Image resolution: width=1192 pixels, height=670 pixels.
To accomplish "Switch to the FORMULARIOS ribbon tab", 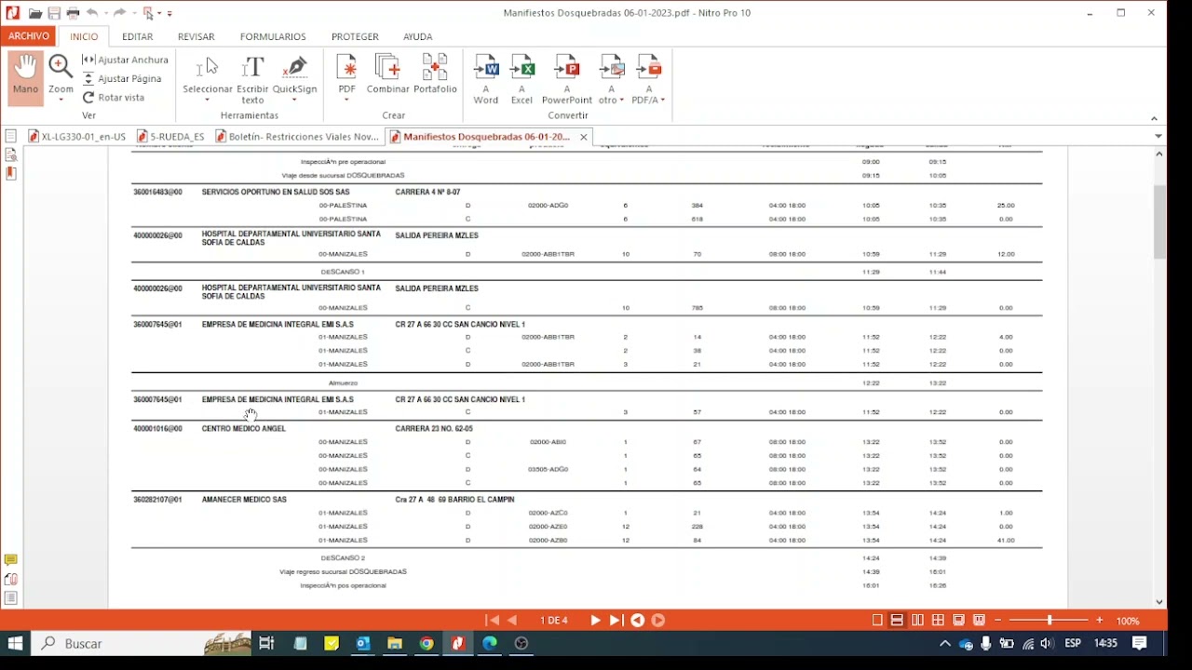I will click(273, 36).
